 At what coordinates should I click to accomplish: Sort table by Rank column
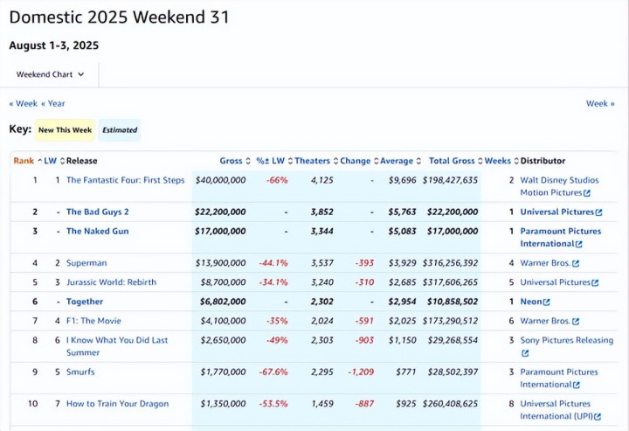pyautogui.click(x=27, y=161)
